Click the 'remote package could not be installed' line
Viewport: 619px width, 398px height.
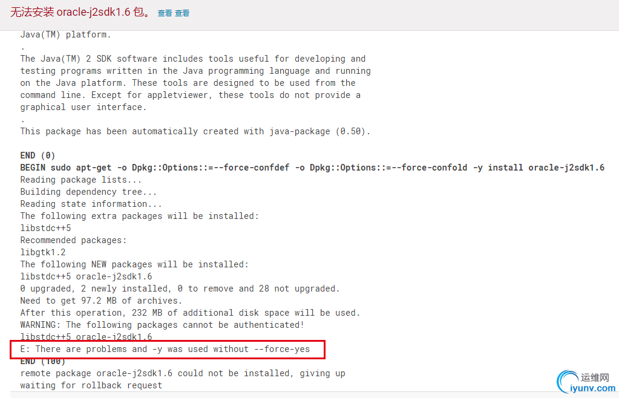pyautogui.click(x=183, y=373)
